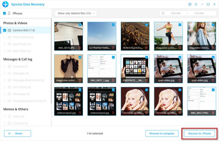Open the End date picker

[x=199, y=13]
